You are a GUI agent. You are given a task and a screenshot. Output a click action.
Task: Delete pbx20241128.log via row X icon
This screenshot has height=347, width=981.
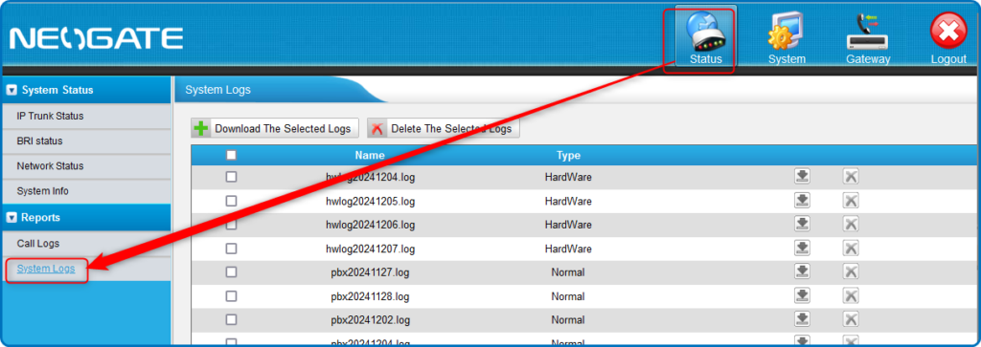click(851, 295)
